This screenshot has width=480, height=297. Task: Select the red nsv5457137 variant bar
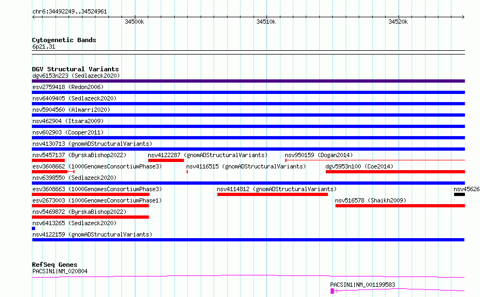click(49, 160)
